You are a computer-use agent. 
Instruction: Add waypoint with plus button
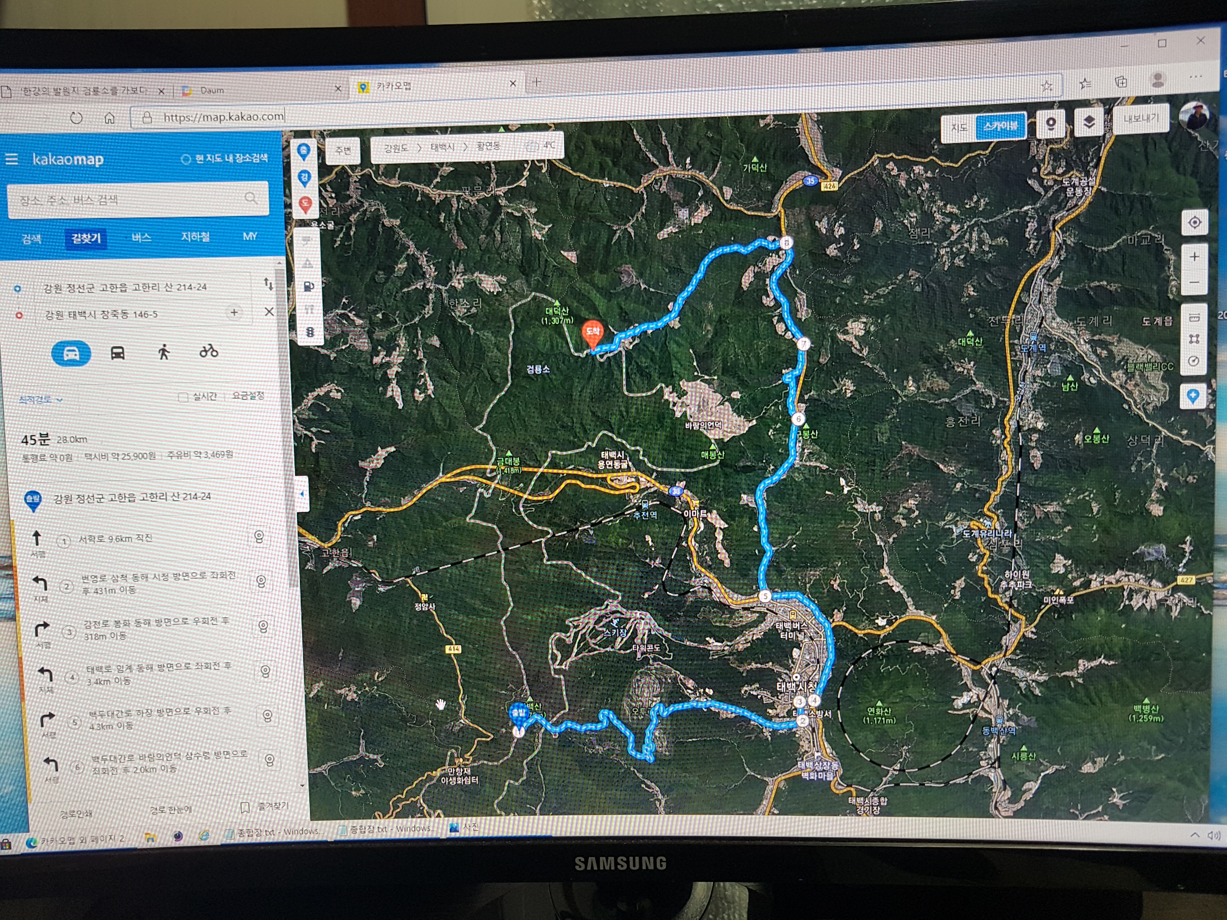(234, 312)
